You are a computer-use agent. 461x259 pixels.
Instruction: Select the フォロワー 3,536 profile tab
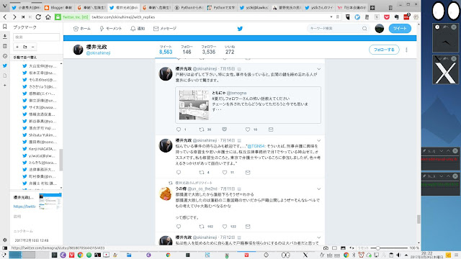point(208,50)
